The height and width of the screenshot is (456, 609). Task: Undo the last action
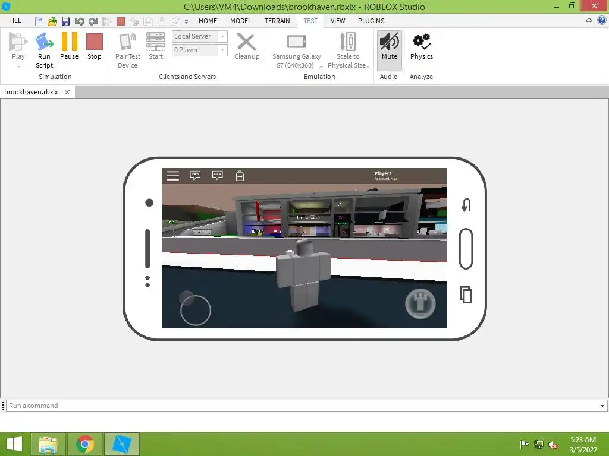pos(79,21)
